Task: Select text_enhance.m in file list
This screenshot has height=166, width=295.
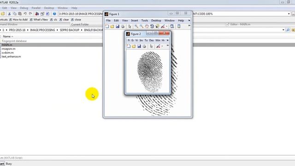Action: [11, 56]
